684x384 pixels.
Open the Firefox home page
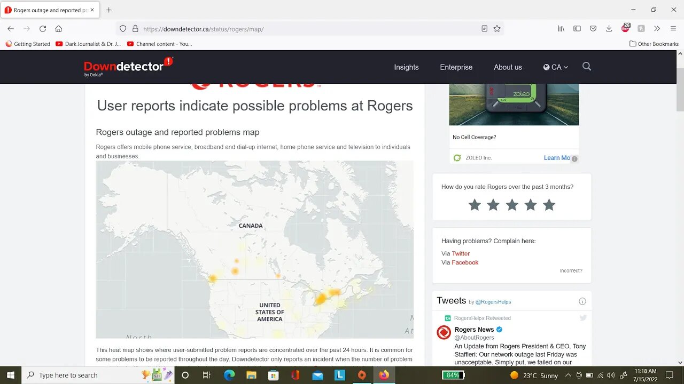coord(59,29)
